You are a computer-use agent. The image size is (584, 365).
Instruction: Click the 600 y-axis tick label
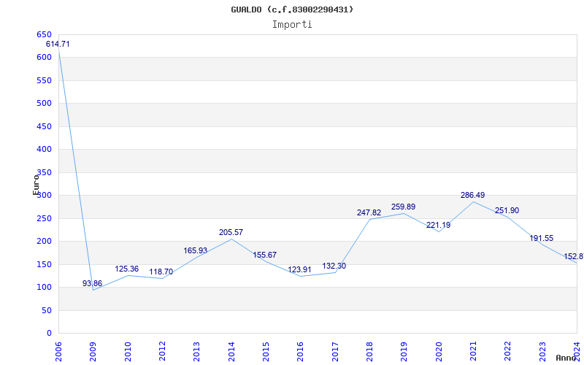tap(44, 58)
